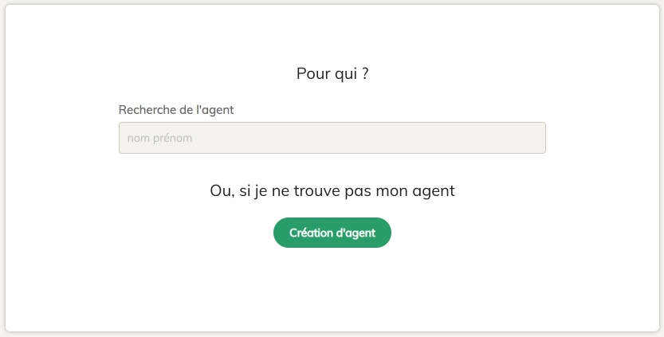Hit the rounded green "Création d'agent" pill

click(332, 233)
